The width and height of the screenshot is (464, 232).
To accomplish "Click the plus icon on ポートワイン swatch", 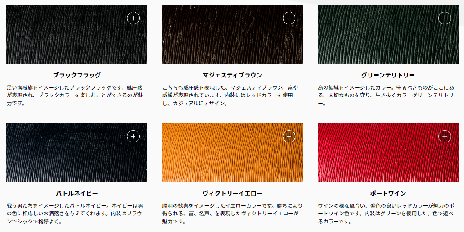I will tap(444, 136).
